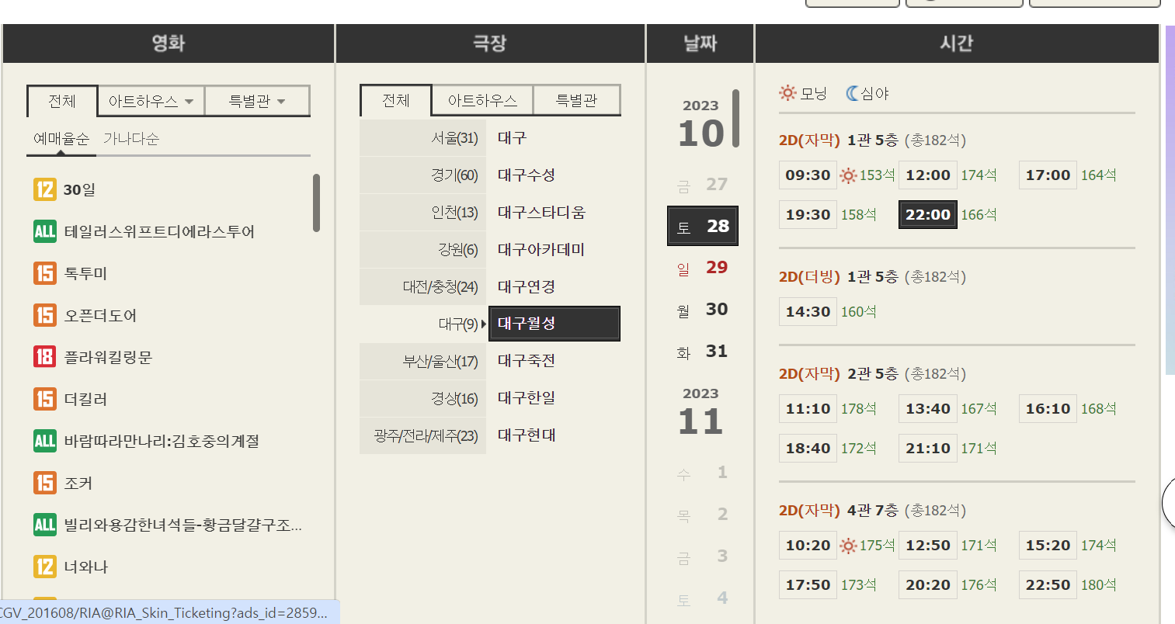Click the 15 rating icon beside 조커

point(45,483)
